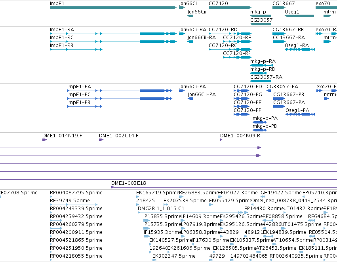Click transcript CG7120-RD
The width and height of the screenshot is (337, 262).
[230, 34]
